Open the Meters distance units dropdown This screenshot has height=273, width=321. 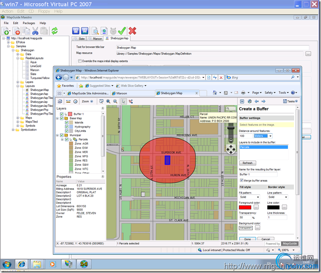point(270,136)
